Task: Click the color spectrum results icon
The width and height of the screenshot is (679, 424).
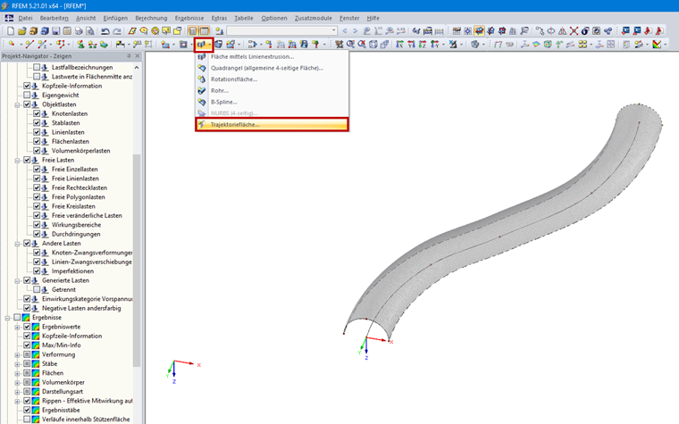Action: tap(657, 44)
